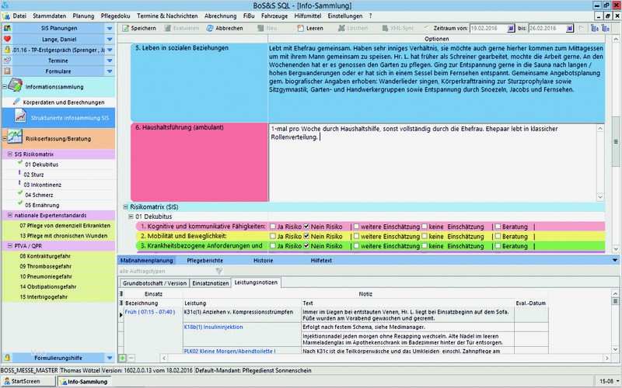Open the Formulierungshilfe dropdown arrow
This screenshot has height=388, width=622.
point(110,358)
